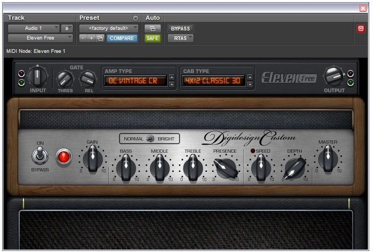373x252 pixels.
Task: Click the MIDDLE knob
Action: pos(160,168)
